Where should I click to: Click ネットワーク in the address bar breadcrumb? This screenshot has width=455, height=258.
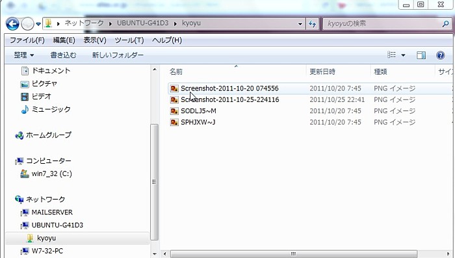pos(84,23)
